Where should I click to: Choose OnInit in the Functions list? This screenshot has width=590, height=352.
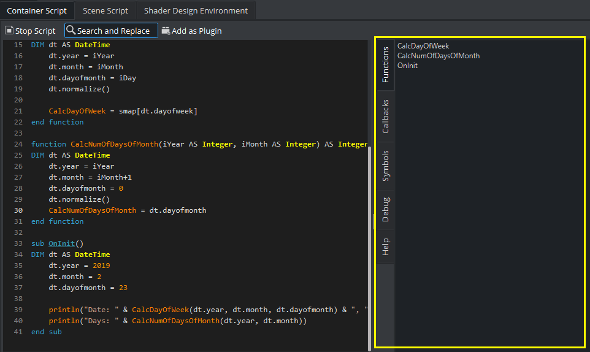click(x=407, y=66)
